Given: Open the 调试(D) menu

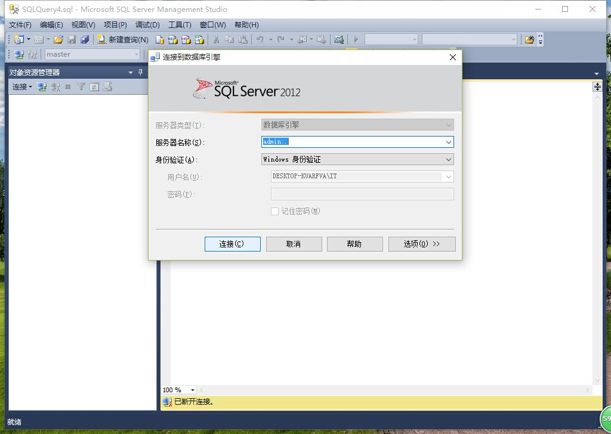Looking at the screenshot, I should (147, 25).
